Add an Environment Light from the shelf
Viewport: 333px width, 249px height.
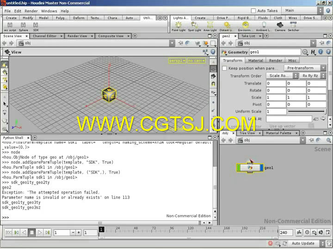tap(245, 27)
